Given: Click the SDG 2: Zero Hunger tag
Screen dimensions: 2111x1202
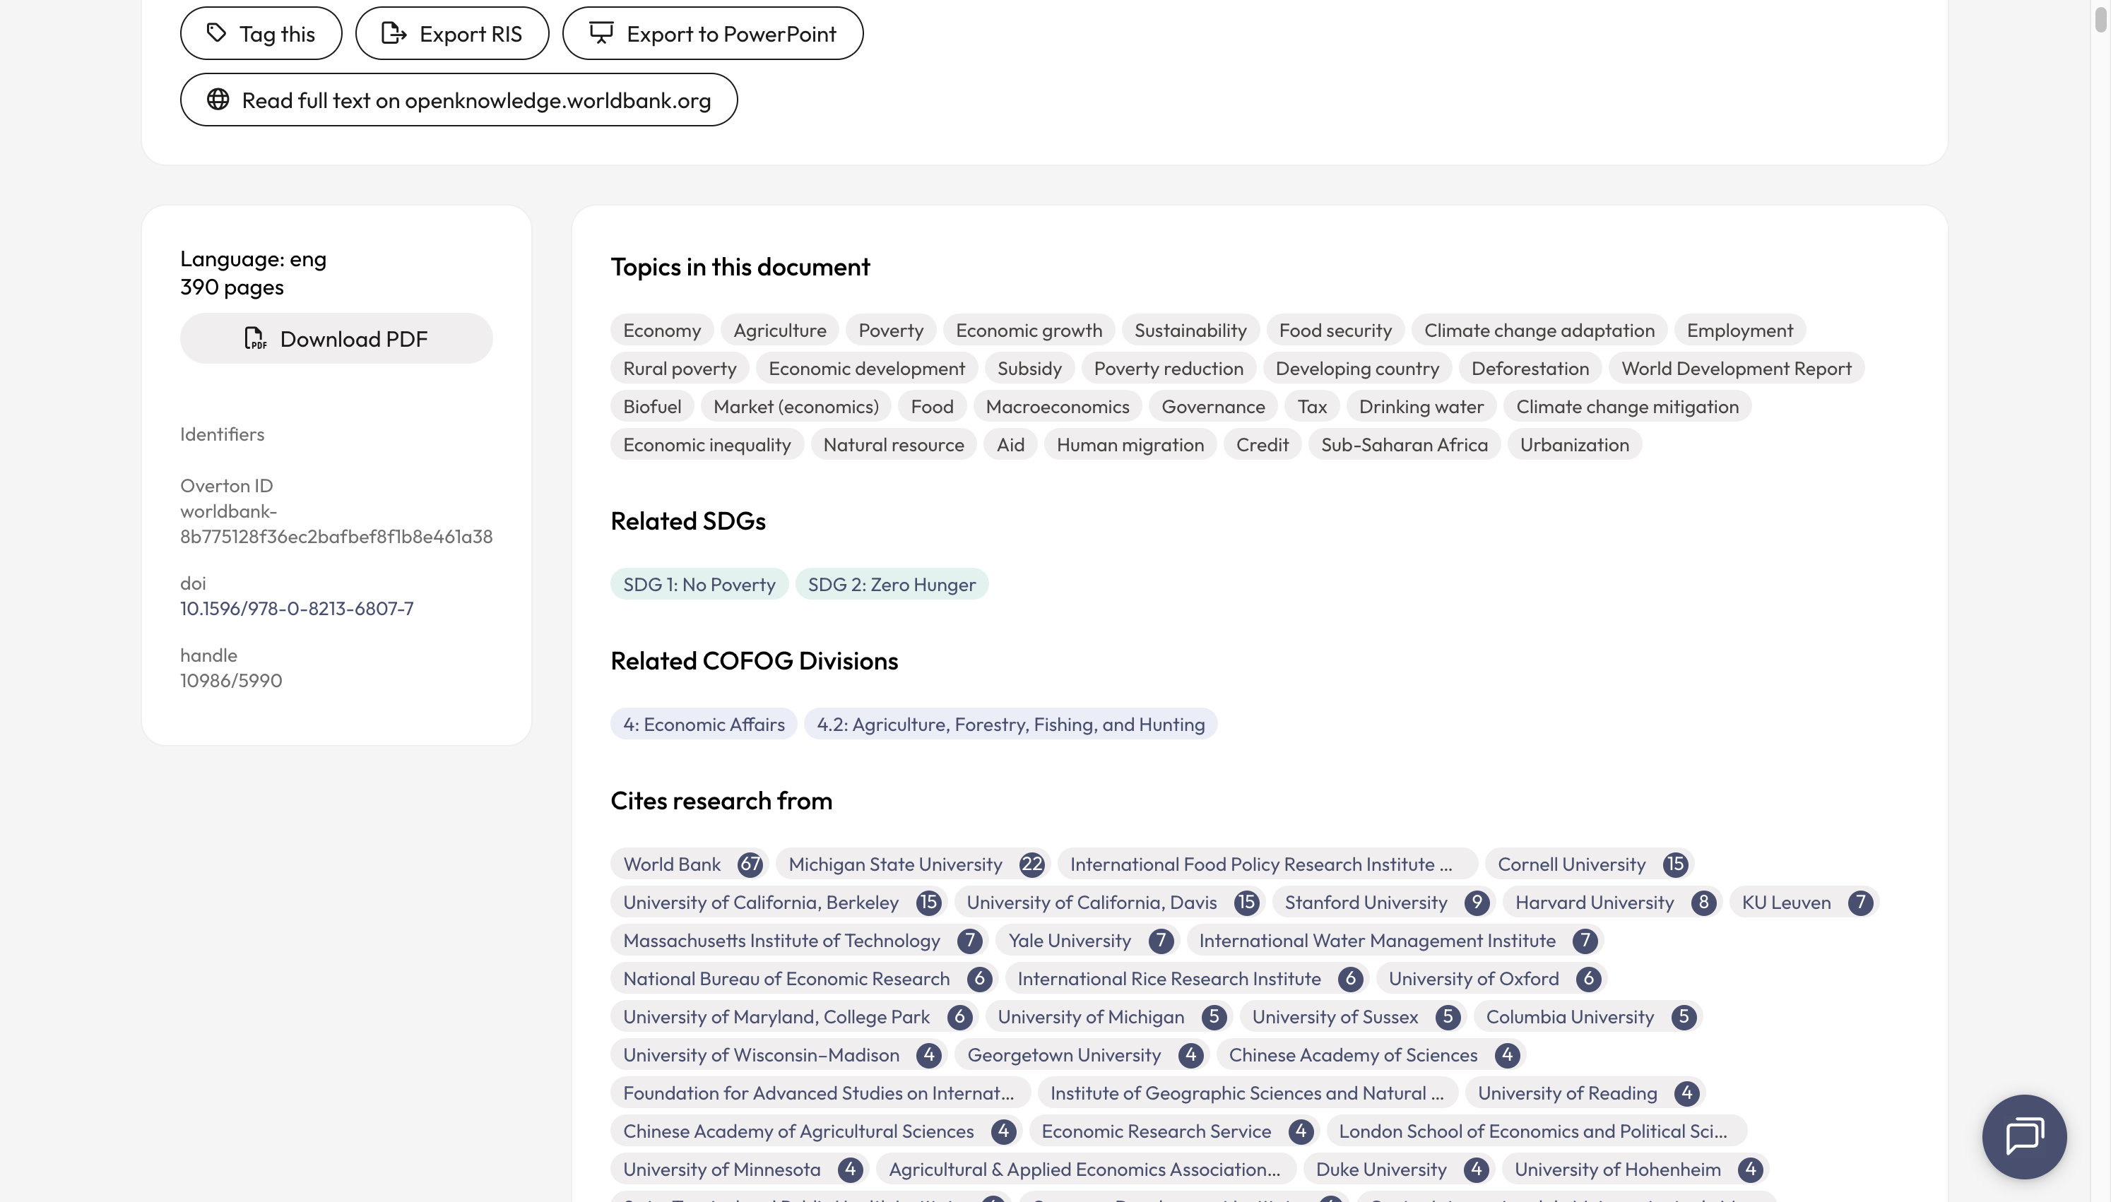Looking at the screenshot, I should coord(892,583).
